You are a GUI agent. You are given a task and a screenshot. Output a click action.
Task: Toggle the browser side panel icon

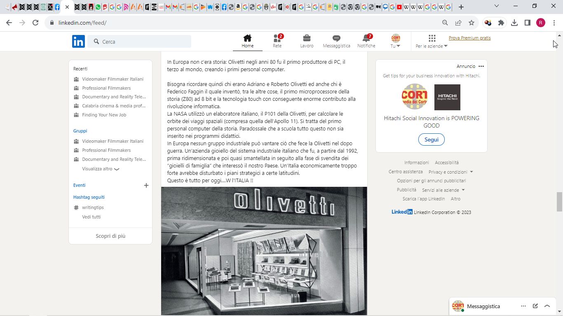coord(528,23)
